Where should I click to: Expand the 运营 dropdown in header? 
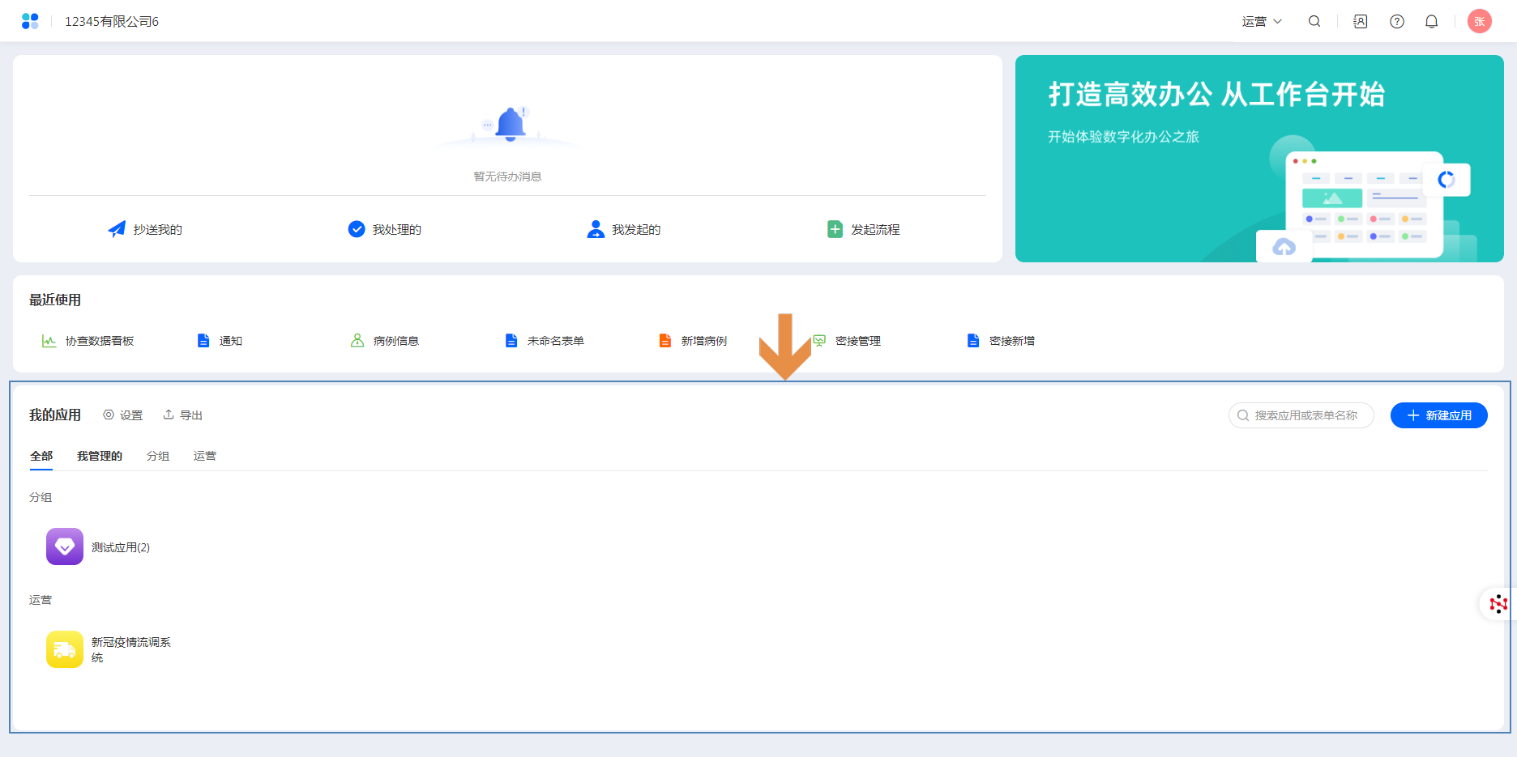[1262, 22]
